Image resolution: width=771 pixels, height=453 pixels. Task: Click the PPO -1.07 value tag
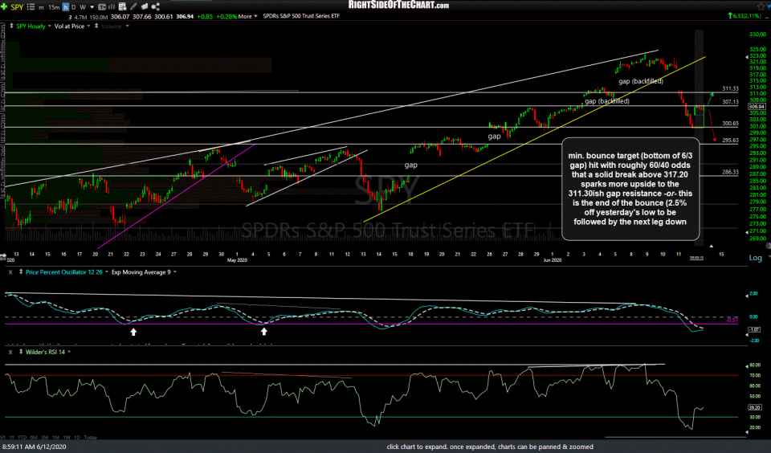(x=754, y=329)
